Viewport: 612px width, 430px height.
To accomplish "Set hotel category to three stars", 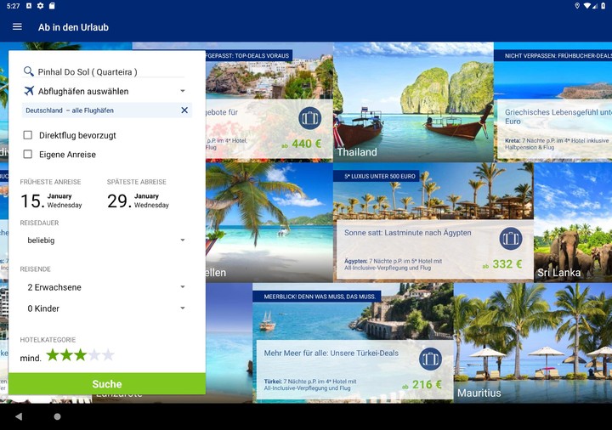I will pos(81,355).
